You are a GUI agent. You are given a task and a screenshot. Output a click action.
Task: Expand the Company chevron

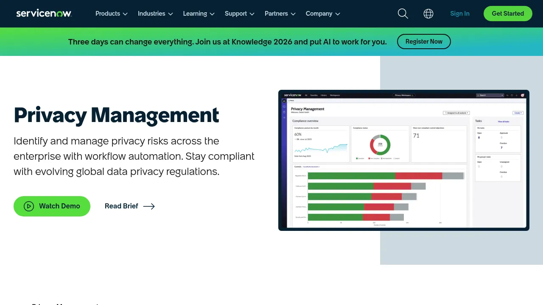(338, 14)
